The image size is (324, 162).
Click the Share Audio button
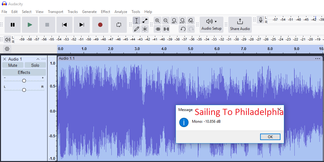[240, 25]
